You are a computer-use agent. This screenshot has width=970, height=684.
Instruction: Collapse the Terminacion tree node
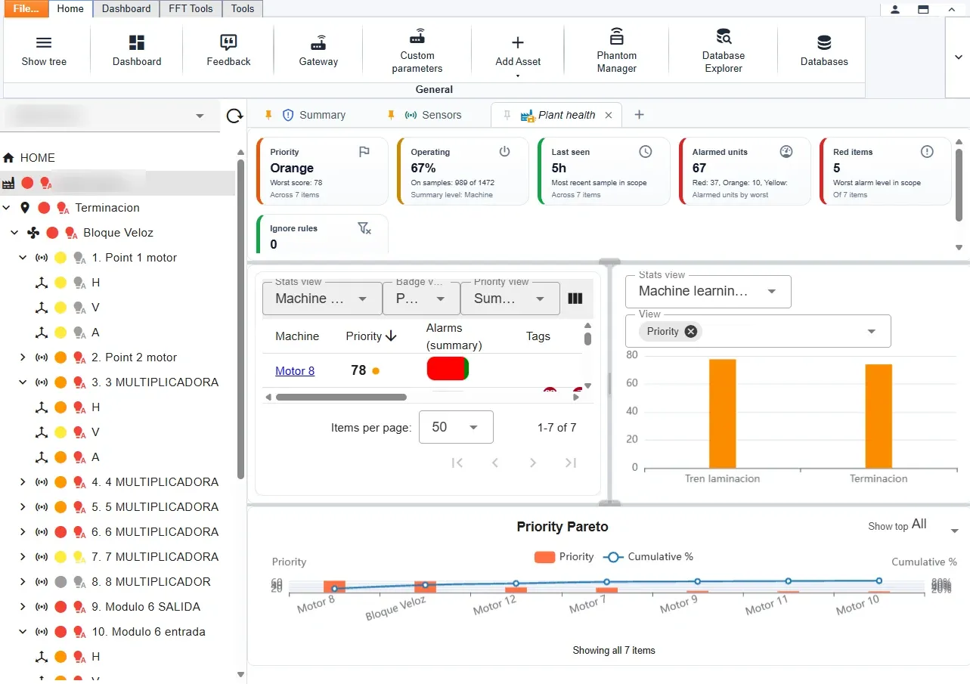coord(8,208)
